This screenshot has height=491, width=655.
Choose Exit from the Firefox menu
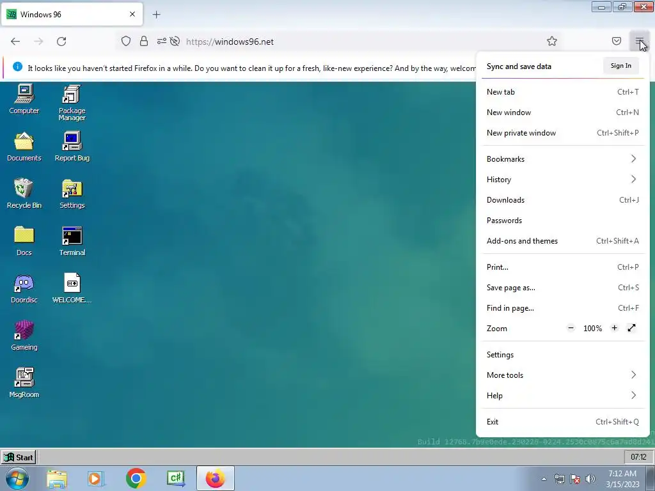[563, 422]
